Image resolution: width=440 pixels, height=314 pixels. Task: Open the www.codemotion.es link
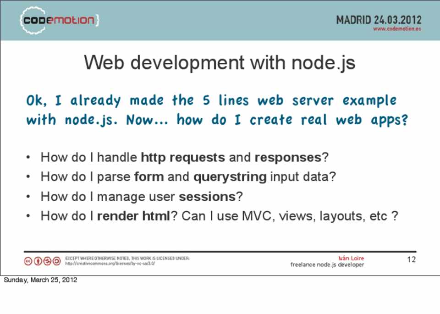[x=396, y=28]
